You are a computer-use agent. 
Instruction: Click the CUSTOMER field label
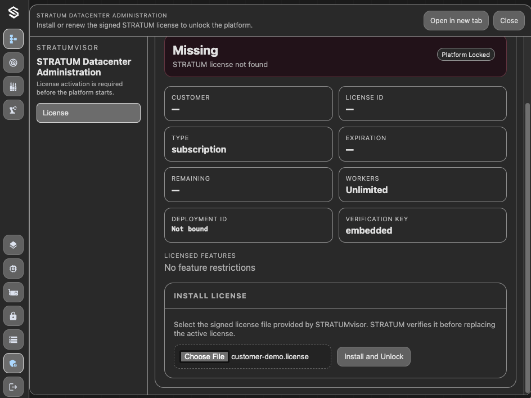point(190,97)
